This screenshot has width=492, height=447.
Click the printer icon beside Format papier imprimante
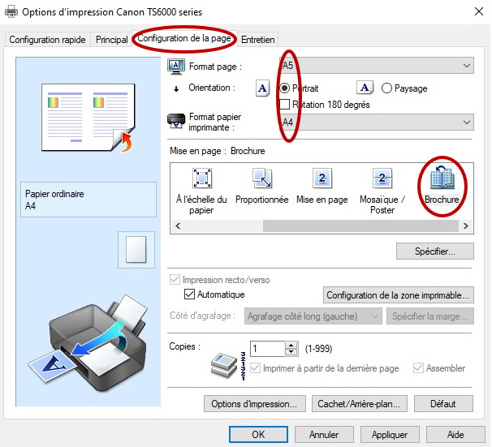click(176, 121)
